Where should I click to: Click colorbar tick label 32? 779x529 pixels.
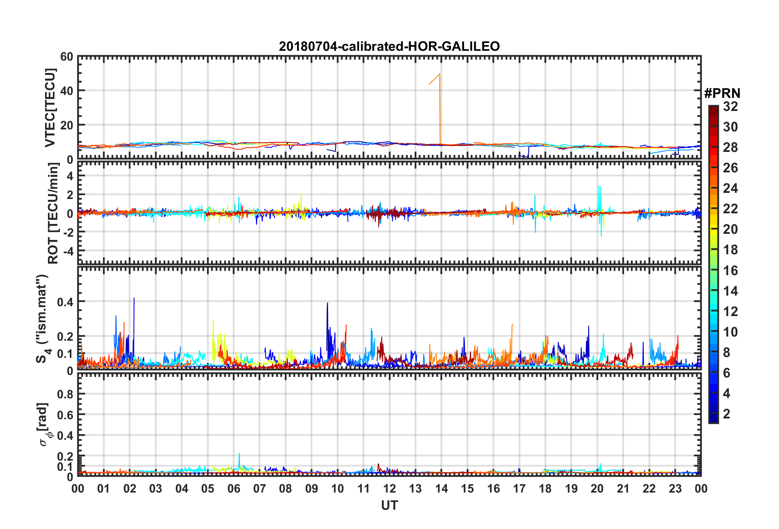730,106
